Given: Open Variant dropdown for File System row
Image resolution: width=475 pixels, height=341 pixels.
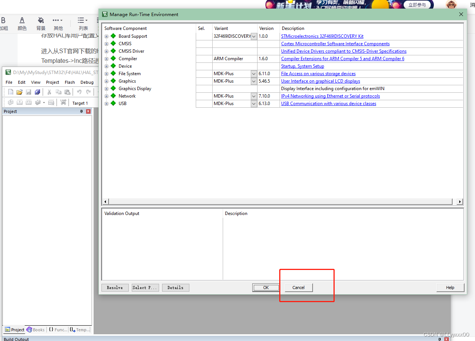Looking at the screenshot, I should click(254, 74).
